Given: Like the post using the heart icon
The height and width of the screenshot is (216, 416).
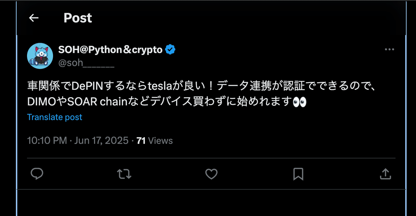Looking at the screenshot, I should (211, 174).
